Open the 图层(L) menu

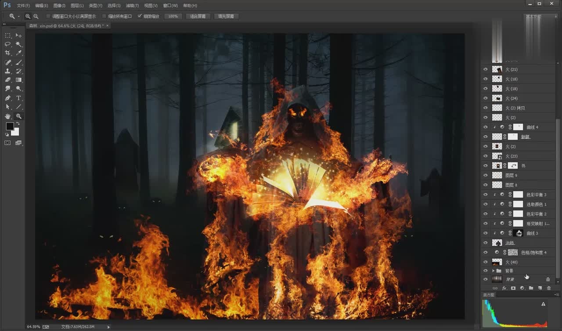click(77, 6)
